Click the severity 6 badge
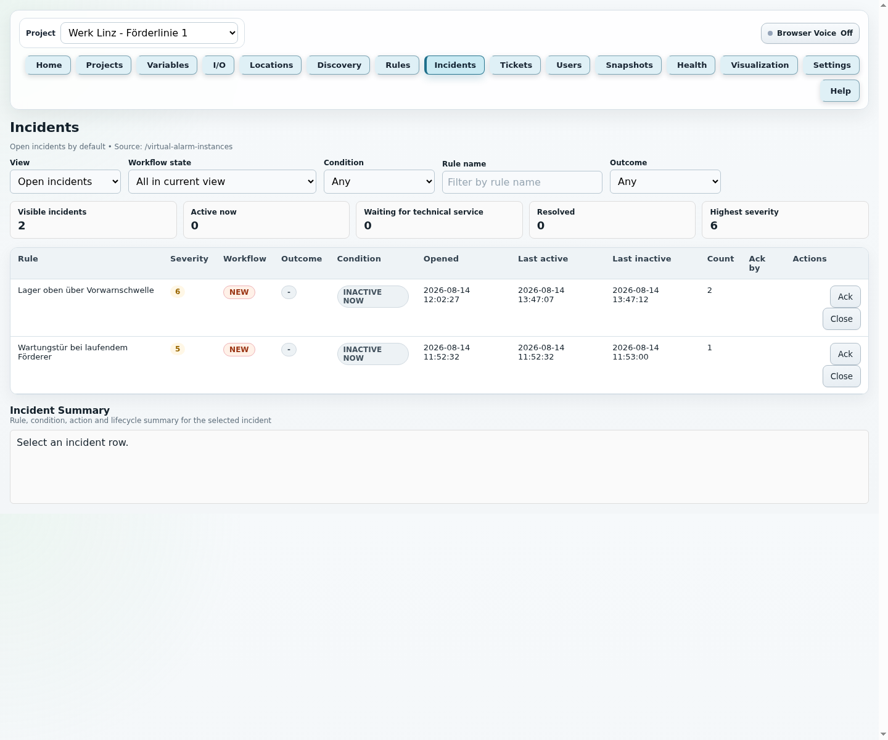 (178, 292)
